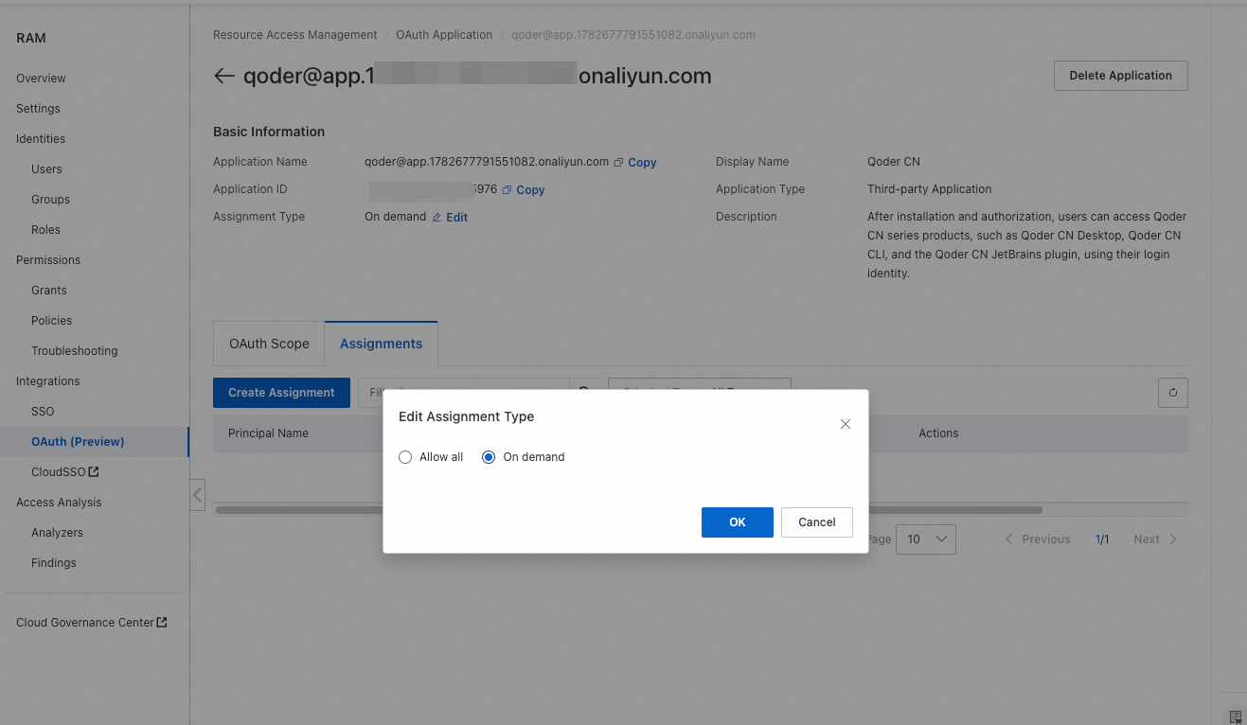Open the page size dropdown showing 10
The height and width of the screenshot is (725, 1247).
926,539
